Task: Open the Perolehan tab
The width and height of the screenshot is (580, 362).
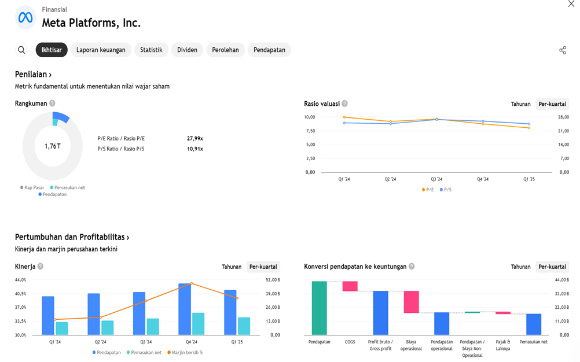Action: pyautogui.click(x=225, y=50)
